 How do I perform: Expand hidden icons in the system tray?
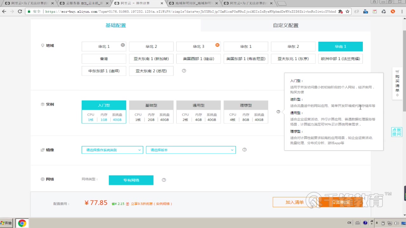377,223
